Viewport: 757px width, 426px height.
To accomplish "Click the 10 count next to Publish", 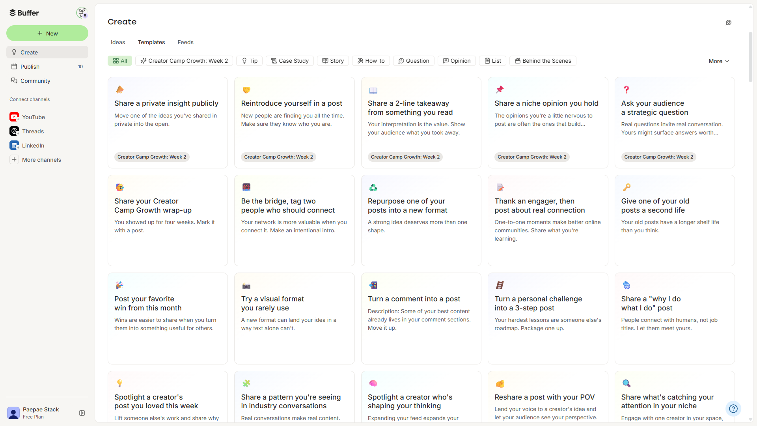I will click(x=80, y=67).
